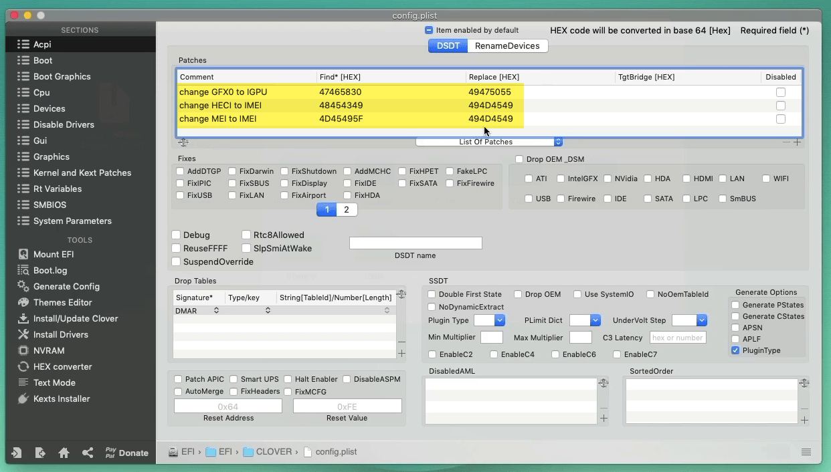Go to Fixes page 2

pyautogui.click(x=347, y=209)
